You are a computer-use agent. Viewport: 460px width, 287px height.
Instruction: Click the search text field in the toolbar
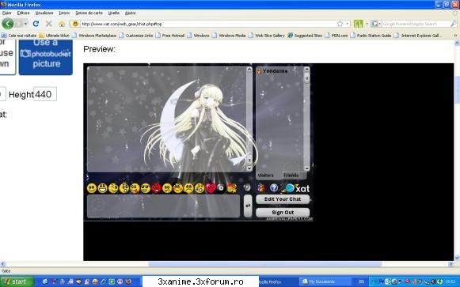click(416, 24)
